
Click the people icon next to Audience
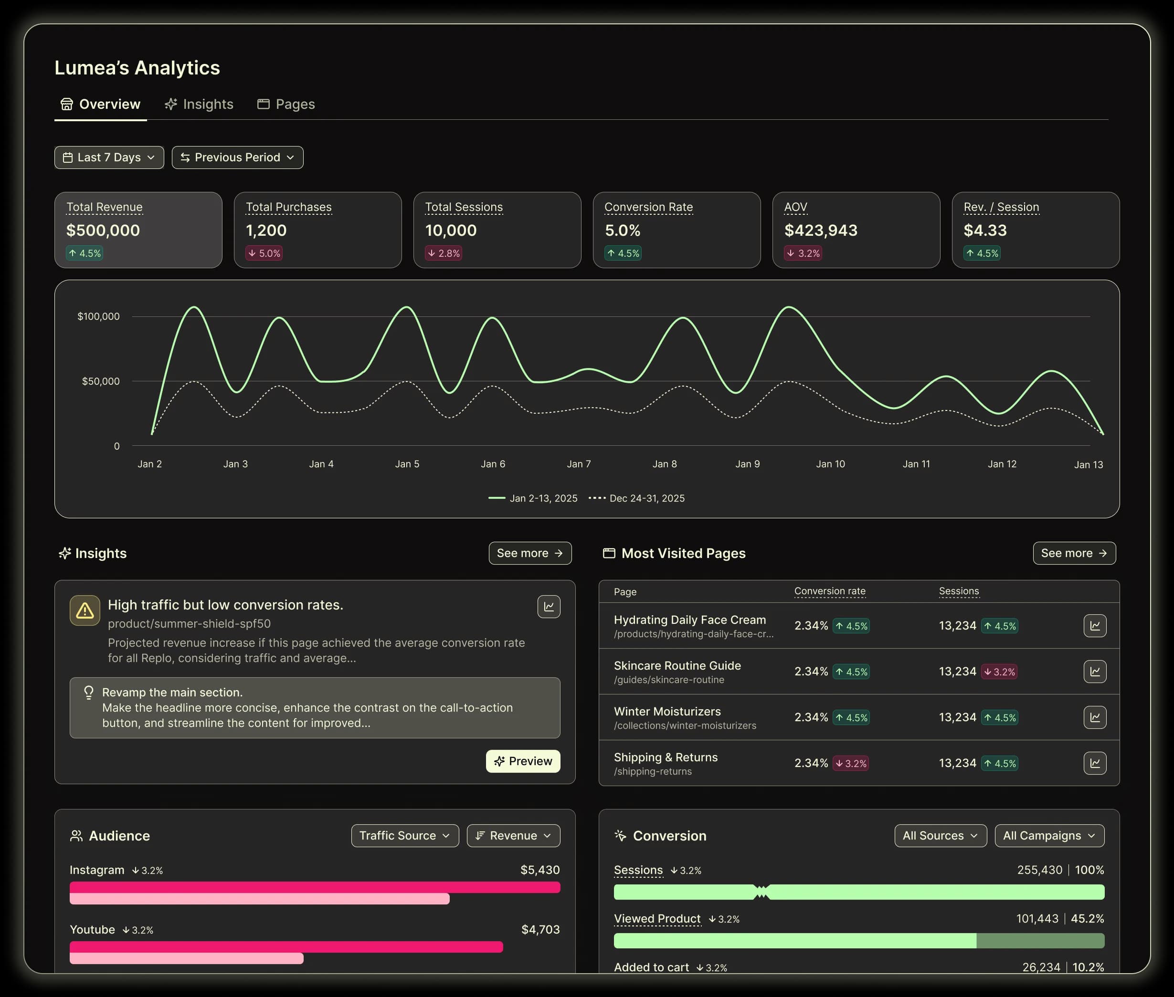coord(76,836)
